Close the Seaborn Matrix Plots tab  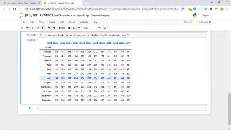(39, 3)
